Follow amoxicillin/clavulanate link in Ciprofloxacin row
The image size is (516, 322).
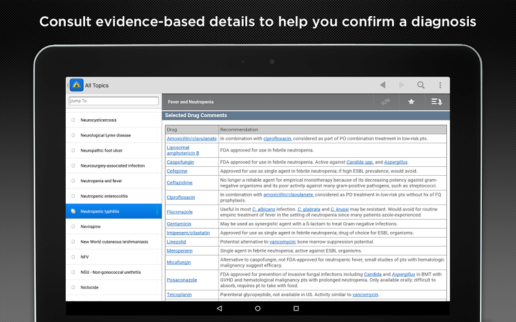pyautogui.click(x=288, y=194)
